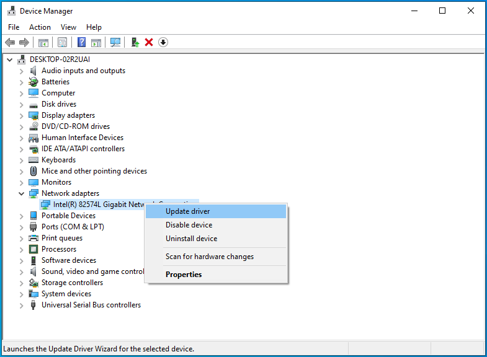Collapse the Network adapters category
The image size is (487, 357).
(22, 193)
